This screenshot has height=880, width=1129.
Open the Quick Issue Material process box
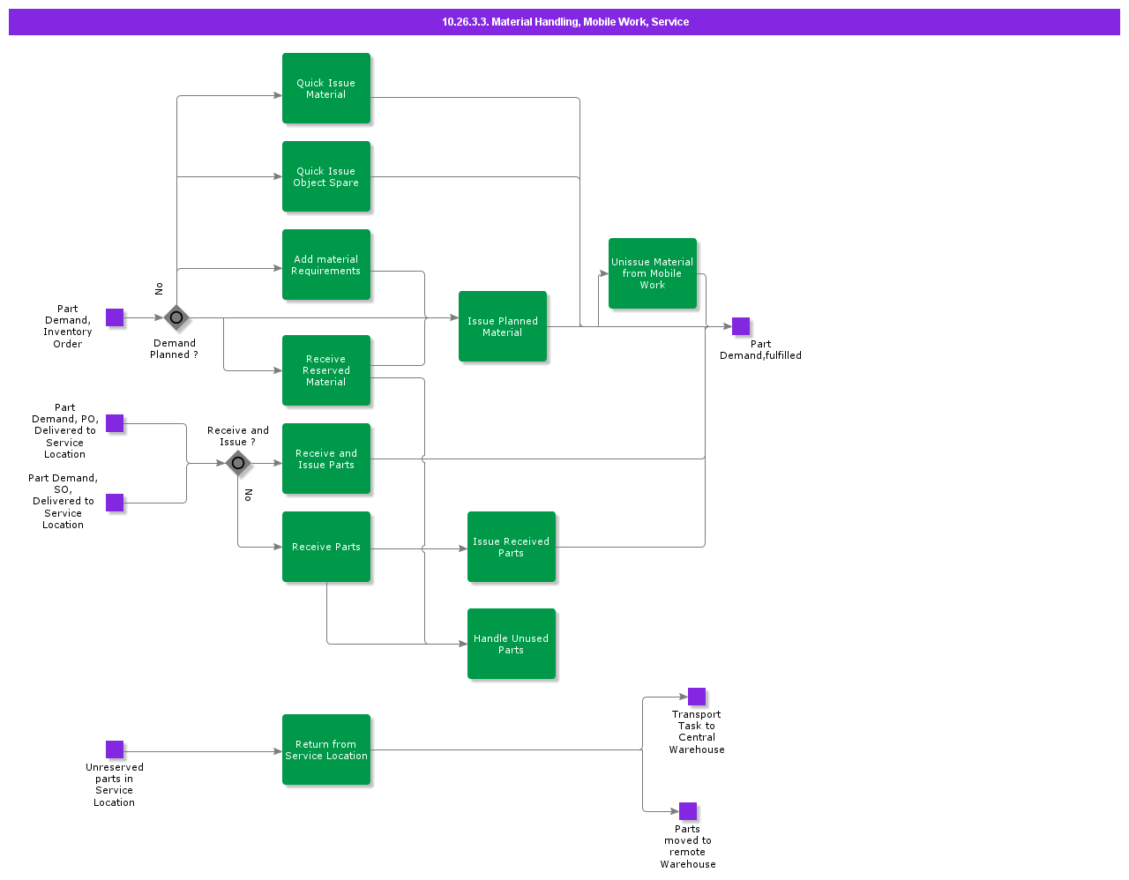click(x=326, y=88)
